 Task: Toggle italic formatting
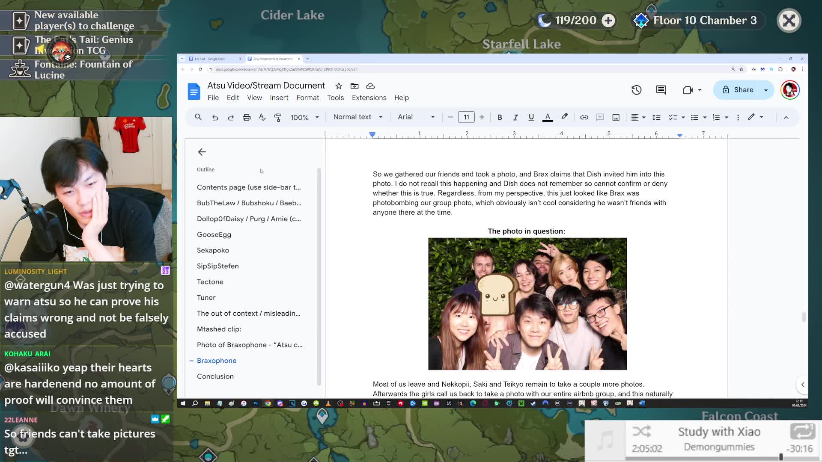coord(515,117)
